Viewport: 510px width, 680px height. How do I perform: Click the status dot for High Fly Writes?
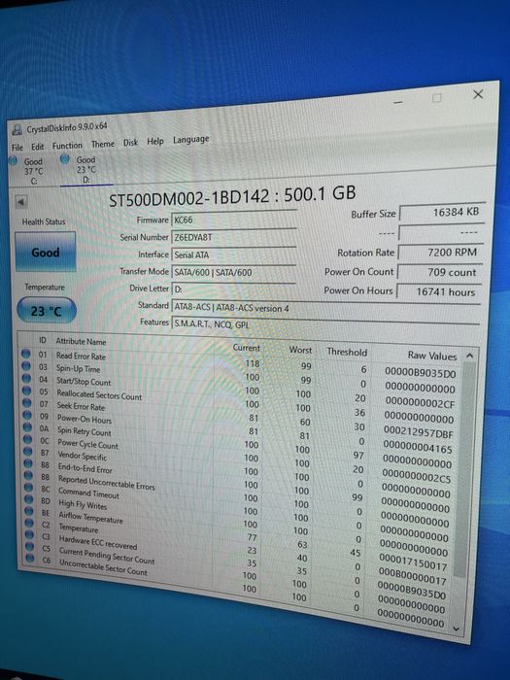point(29,498)
